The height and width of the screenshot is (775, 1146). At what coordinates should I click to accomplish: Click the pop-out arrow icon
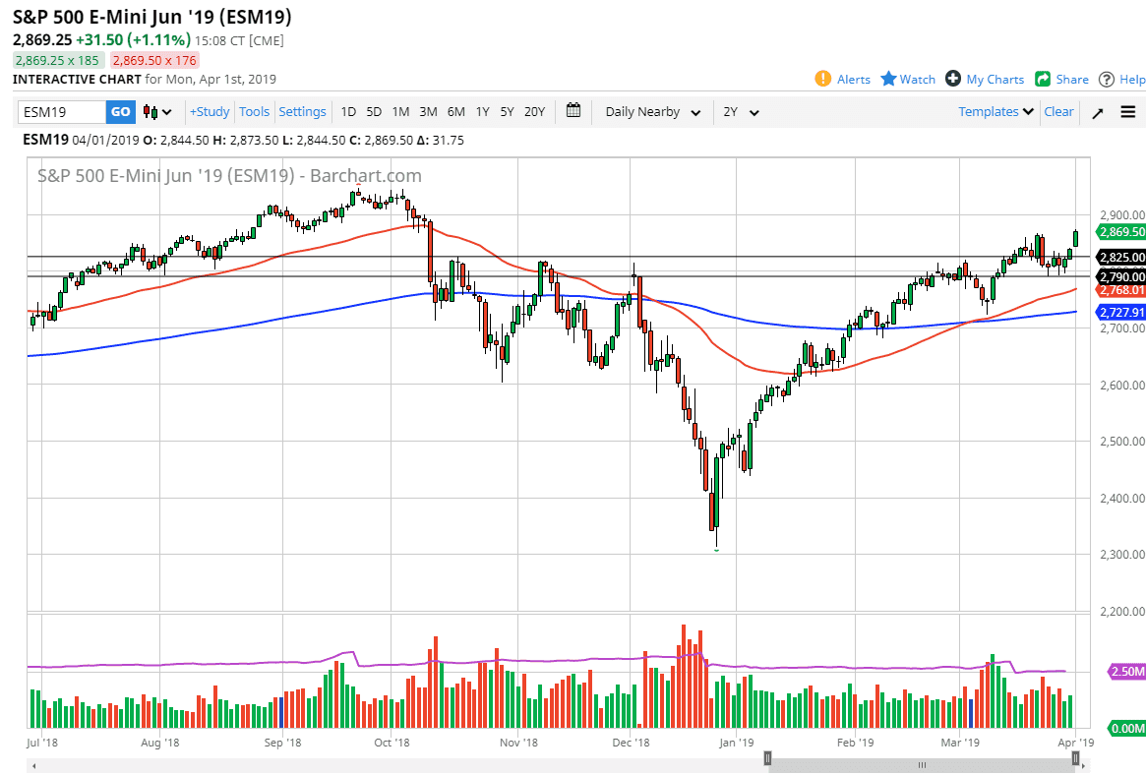pos(1097,111)
